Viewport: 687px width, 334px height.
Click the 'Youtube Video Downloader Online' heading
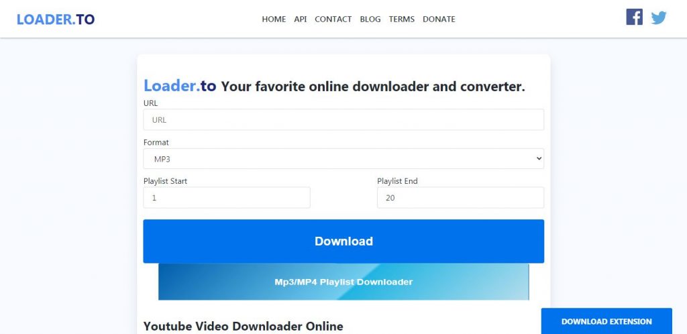click(x=243, y=326)
